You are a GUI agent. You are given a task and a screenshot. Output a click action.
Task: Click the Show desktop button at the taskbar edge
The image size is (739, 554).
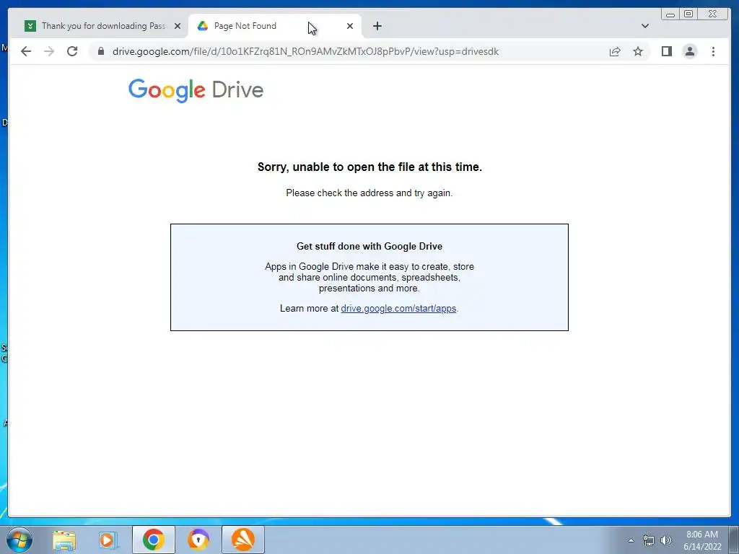point(734,540)
